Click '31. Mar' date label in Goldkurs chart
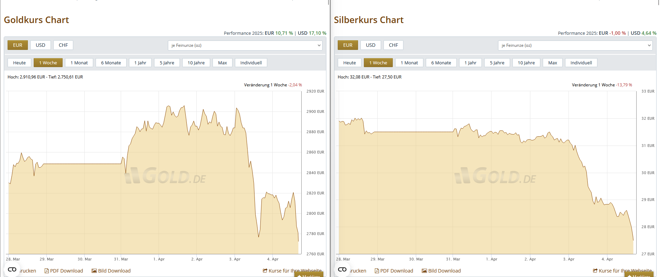The height and width of the screenshot is (277, 660). pos(121,259)
